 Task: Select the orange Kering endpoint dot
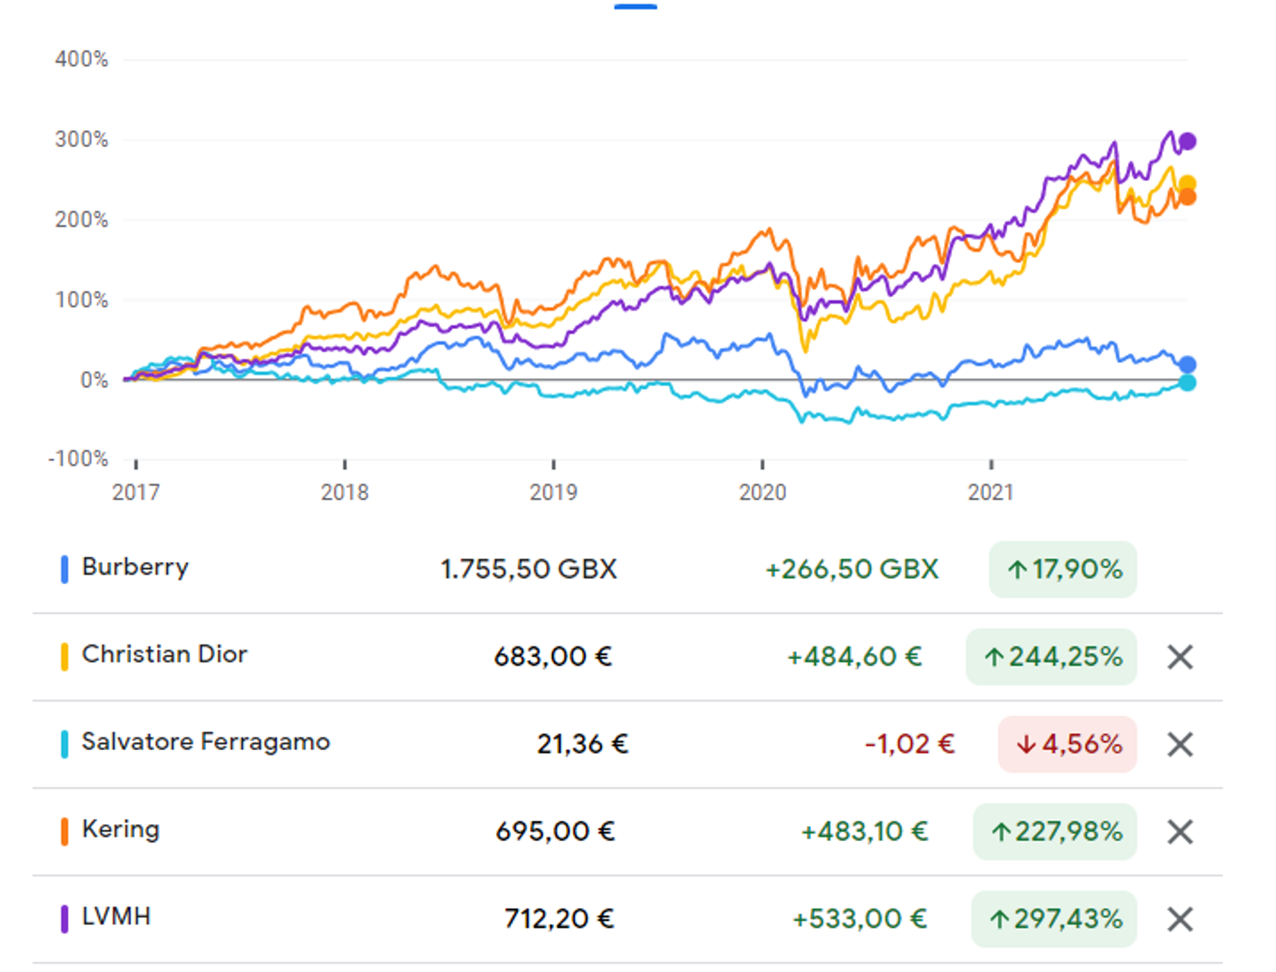[1188, 197]
